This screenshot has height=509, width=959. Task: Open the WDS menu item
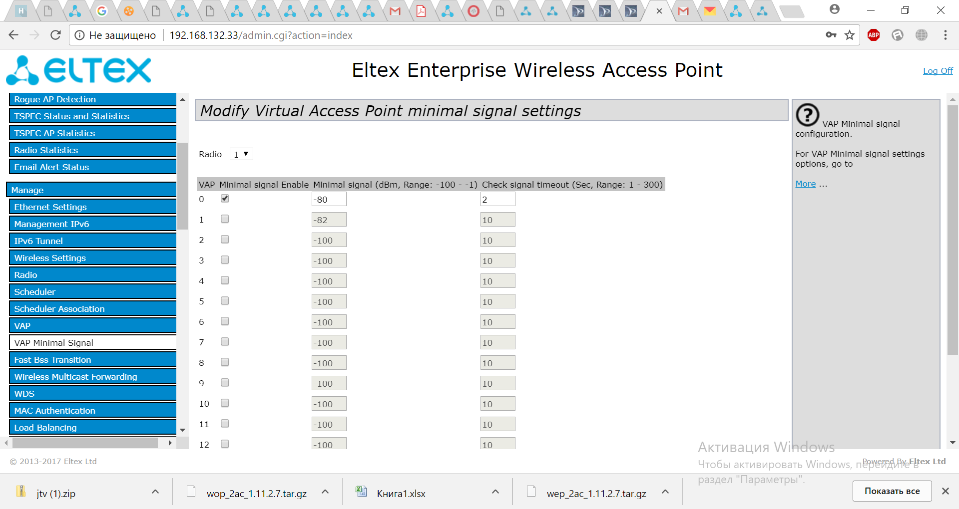[x=93, y=394]
